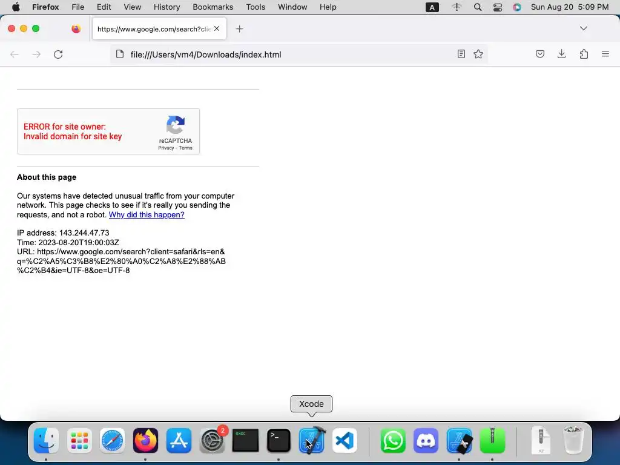
Task: Click the Siri icon in menu bar
Action: pyautogui.click(x=517, y=7)
